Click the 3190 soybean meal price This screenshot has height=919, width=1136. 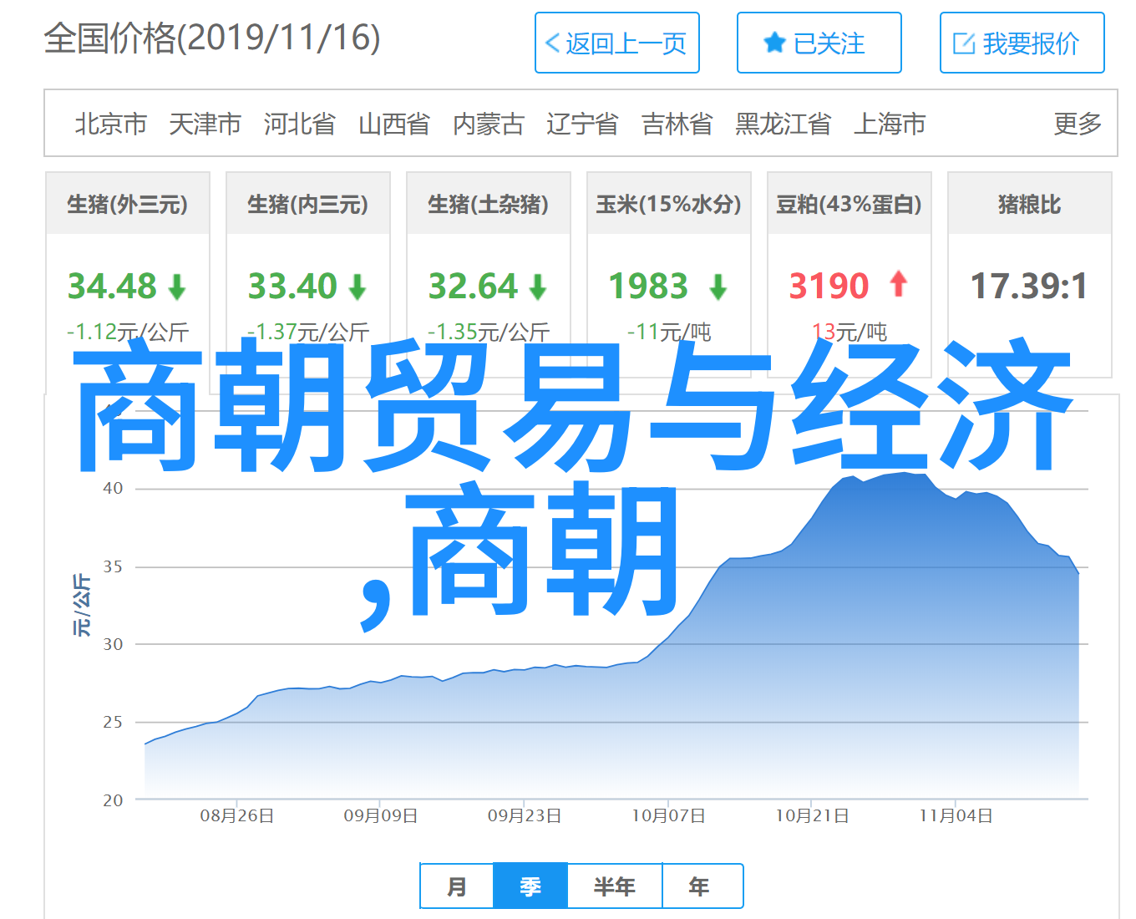(829, 287)
